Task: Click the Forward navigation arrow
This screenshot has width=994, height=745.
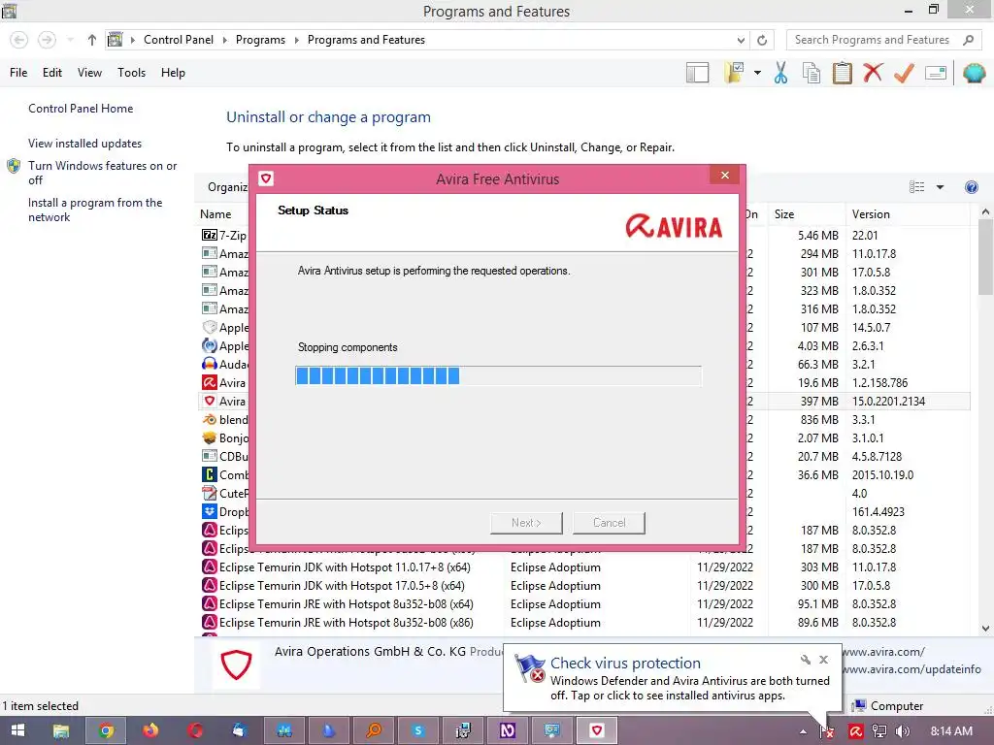Action: (x=47, y=40)
